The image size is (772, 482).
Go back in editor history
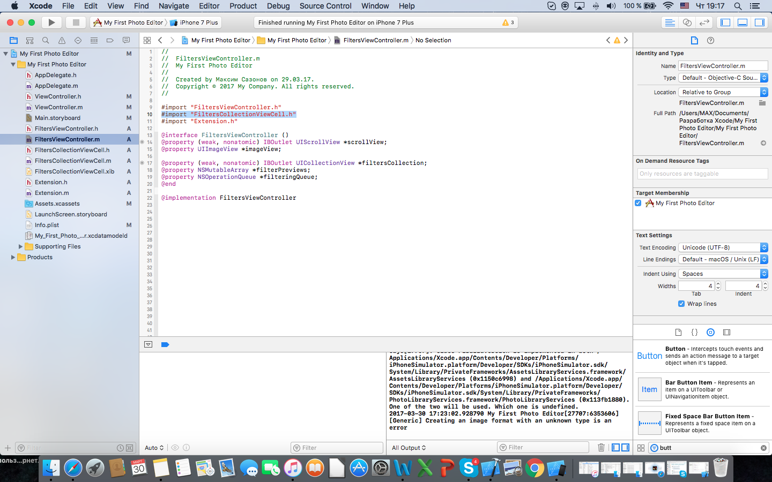click(160, 40)
